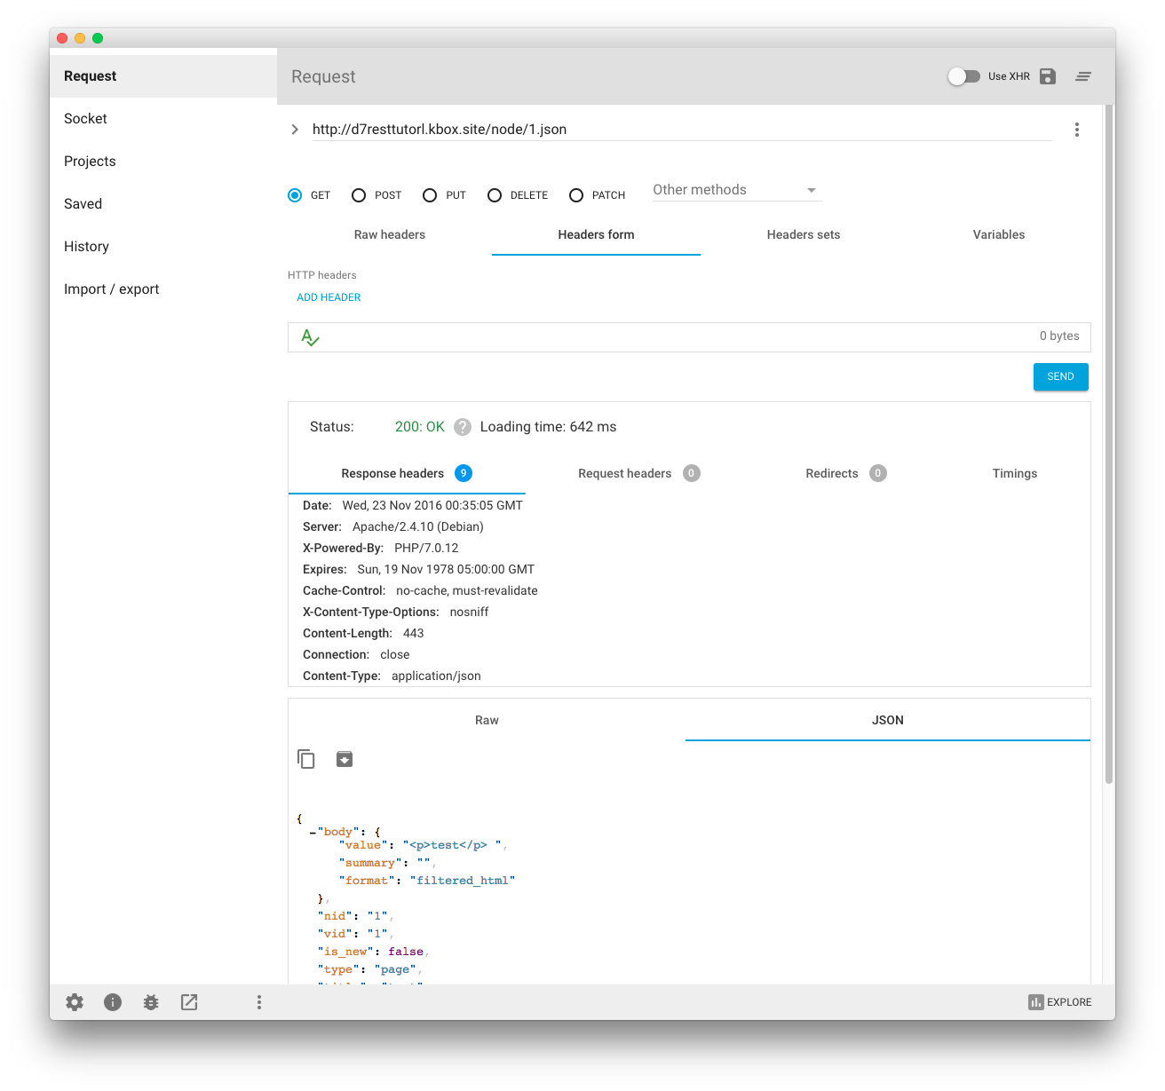This screenshot has width=1165, height=1091.
Task: Click the Explore chart icon button
Action: tap(1060, 1002)
